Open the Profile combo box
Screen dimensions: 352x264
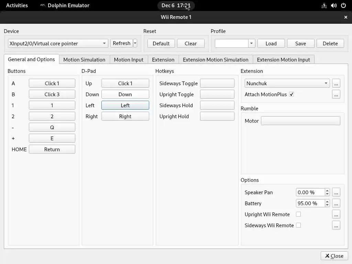point(235,43)
